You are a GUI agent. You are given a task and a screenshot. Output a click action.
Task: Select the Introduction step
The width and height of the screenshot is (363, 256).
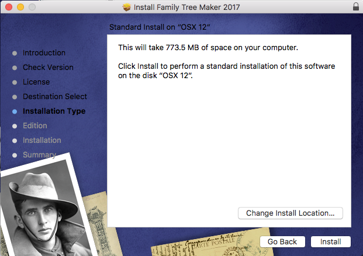(44, 53)
